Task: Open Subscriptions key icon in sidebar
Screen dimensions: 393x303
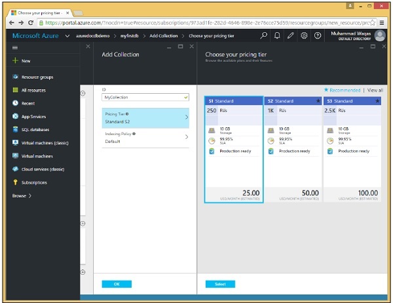Action: click(x=34, y=182)
